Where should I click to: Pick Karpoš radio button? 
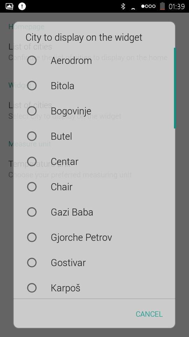click(32, 288)
